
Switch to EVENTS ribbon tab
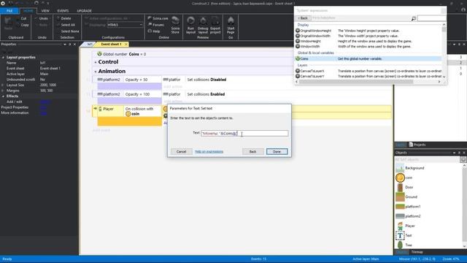click(x=63, y=11)
